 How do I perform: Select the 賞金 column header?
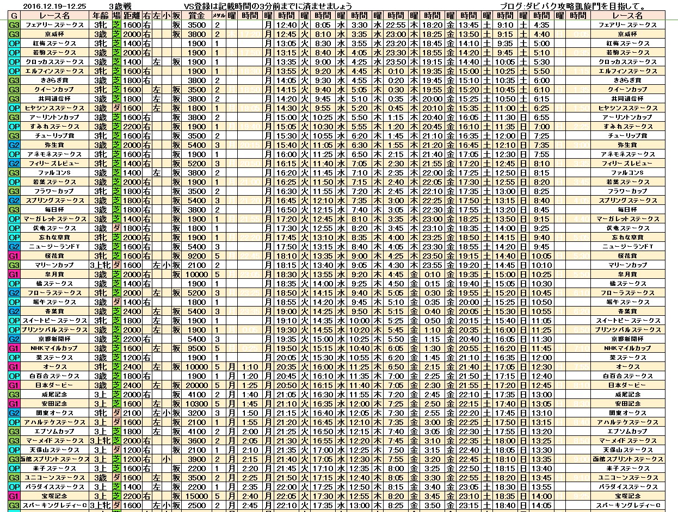click(x=196, y=16)
